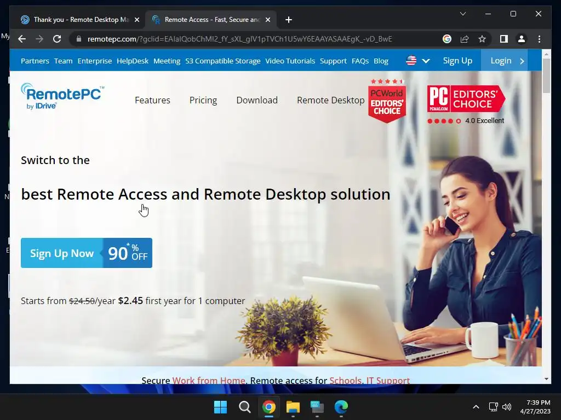Click the address bar URL field
This screenshot has height=420, width=561.
coord(240,39)
